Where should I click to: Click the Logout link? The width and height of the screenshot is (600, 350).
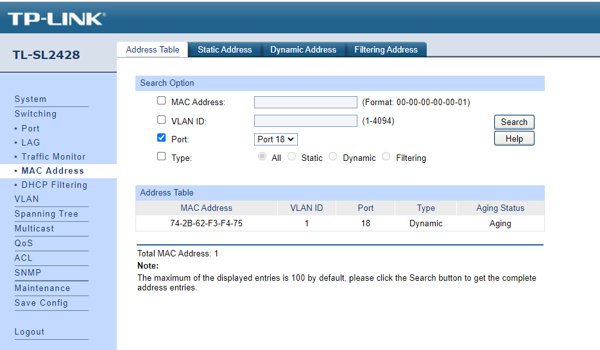click(30, 331)
